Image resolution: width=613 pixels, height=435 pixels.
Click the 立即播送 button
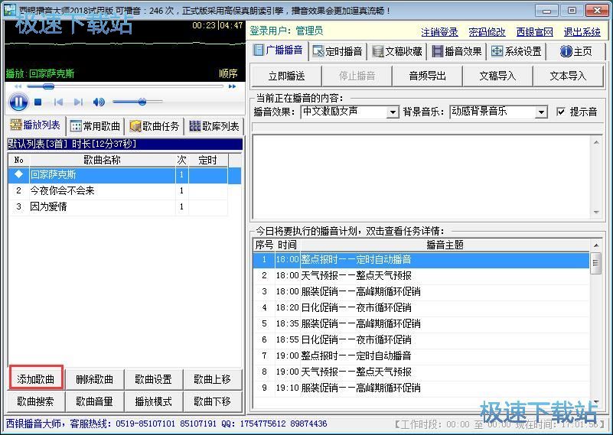tap(286, 76)
